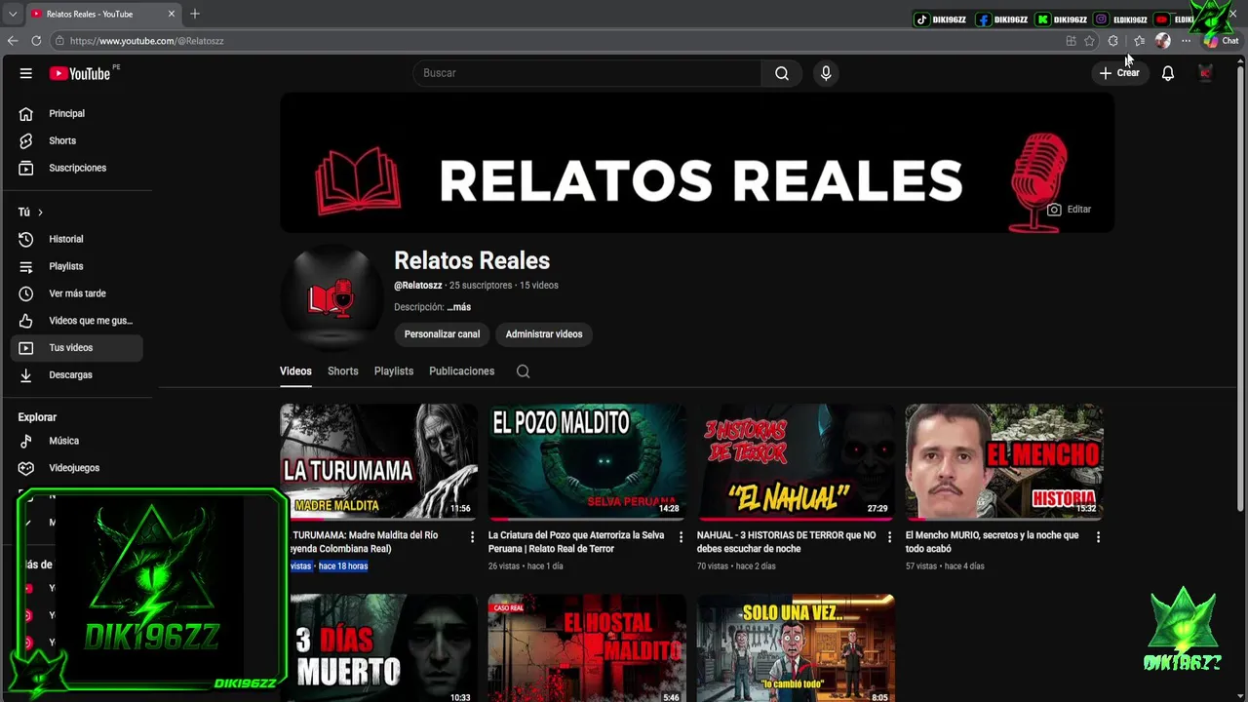Click the search magnifier button

pyautogui.click(x=782, y=73)
